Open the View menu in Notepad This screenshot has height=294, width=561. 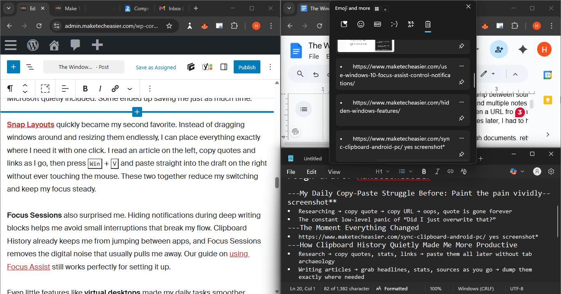point(334,172)
